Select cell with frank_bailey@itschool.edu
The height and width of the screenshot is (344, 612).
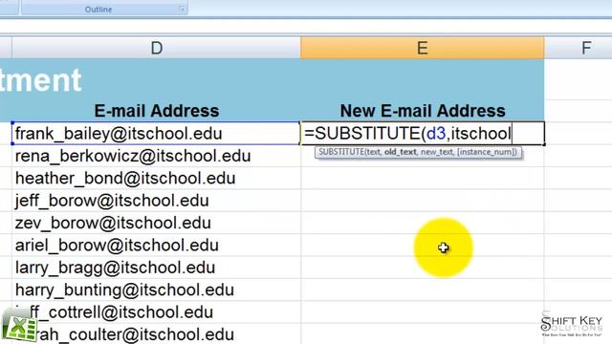click(x=156, y=134)
